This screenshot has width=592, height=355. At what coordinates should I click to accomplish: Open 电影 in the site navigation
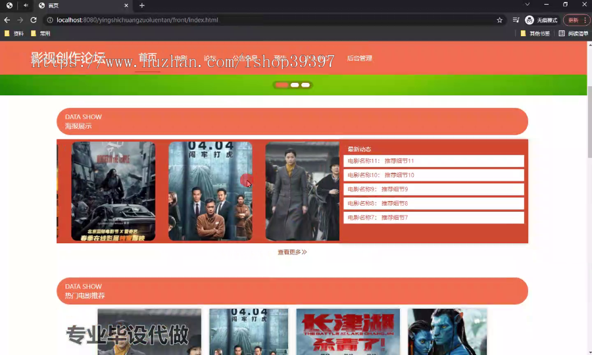click(x=180, y=58)
